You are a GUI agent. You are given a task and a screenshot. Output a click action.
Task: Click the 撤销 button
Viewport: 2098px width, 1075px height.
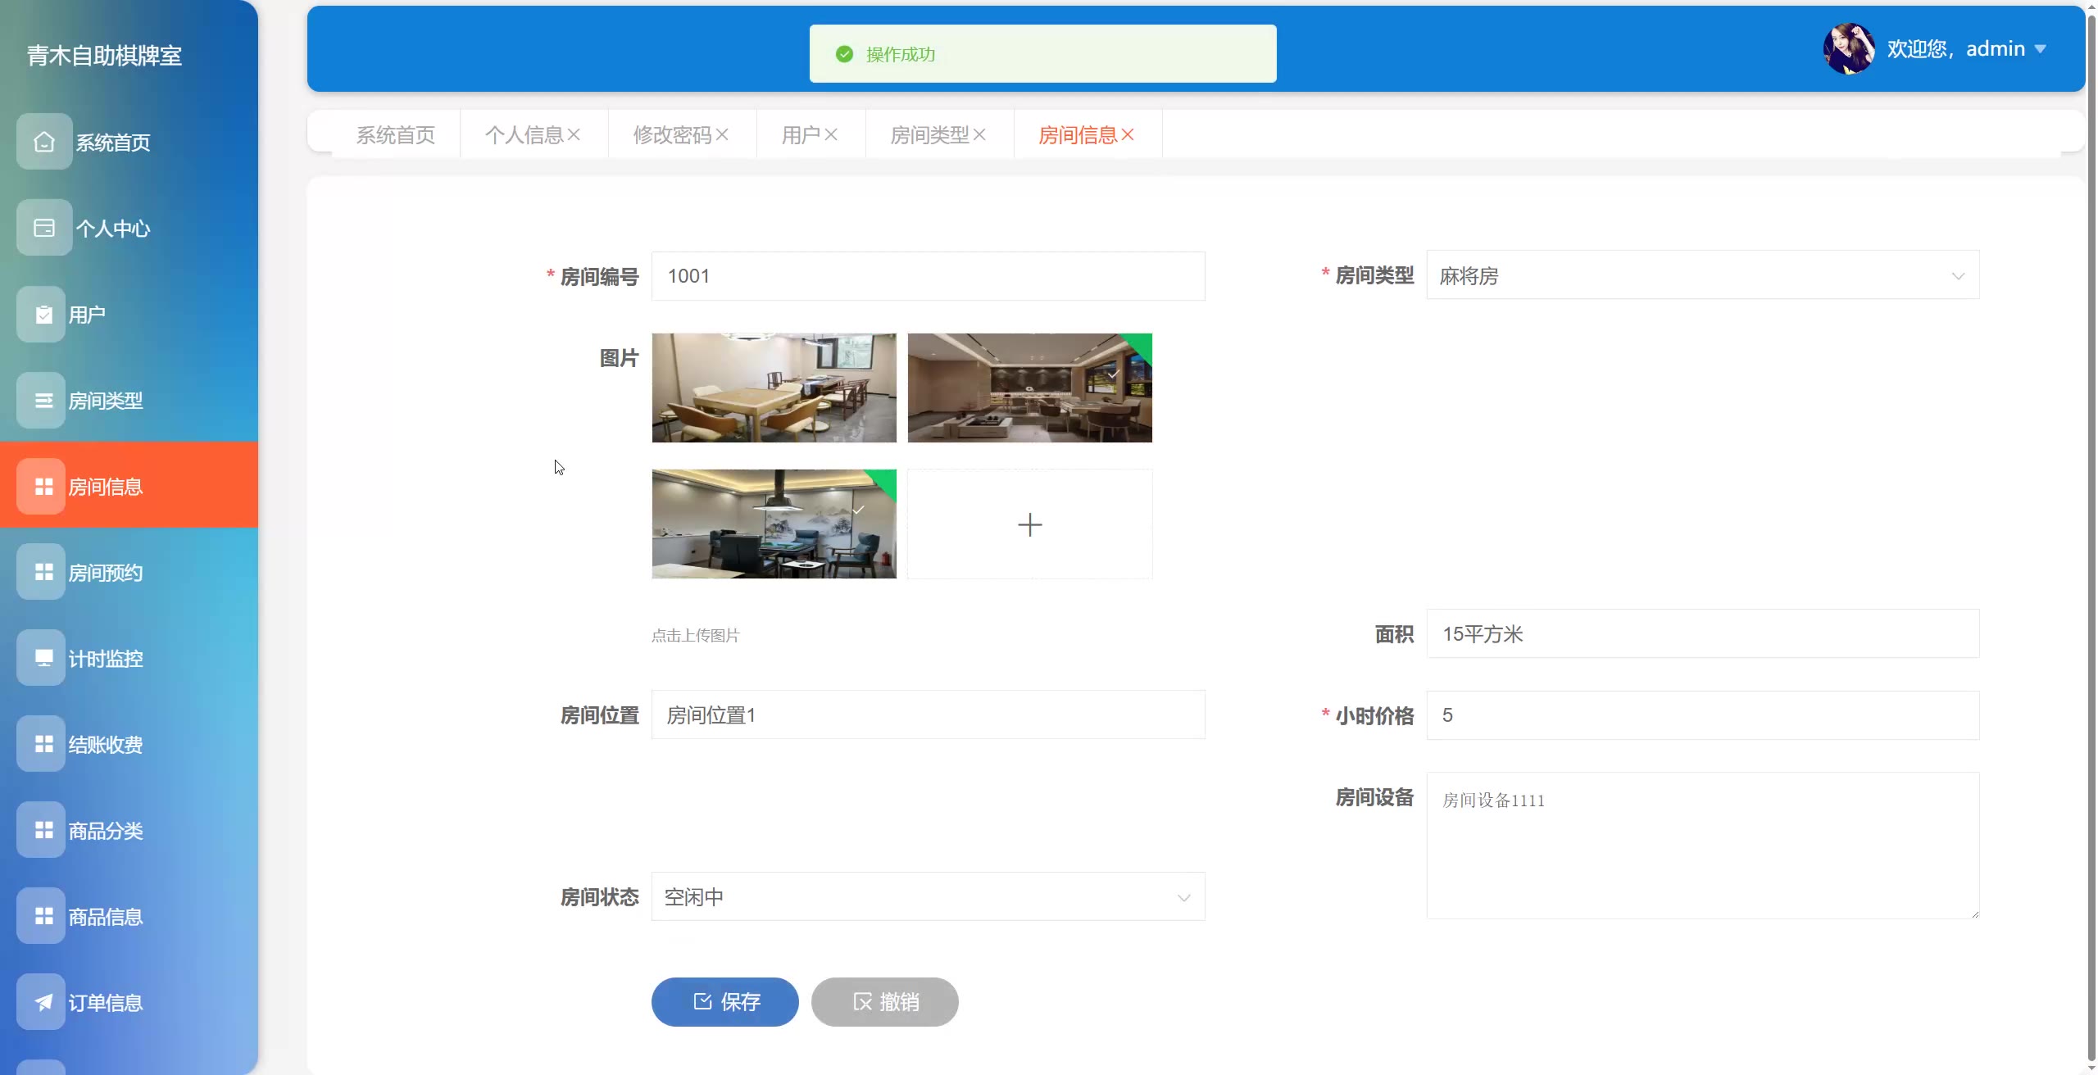click(x=884, y=1001)
